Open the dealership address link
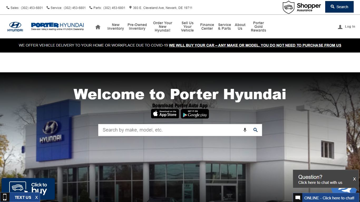 pos(163,8)
